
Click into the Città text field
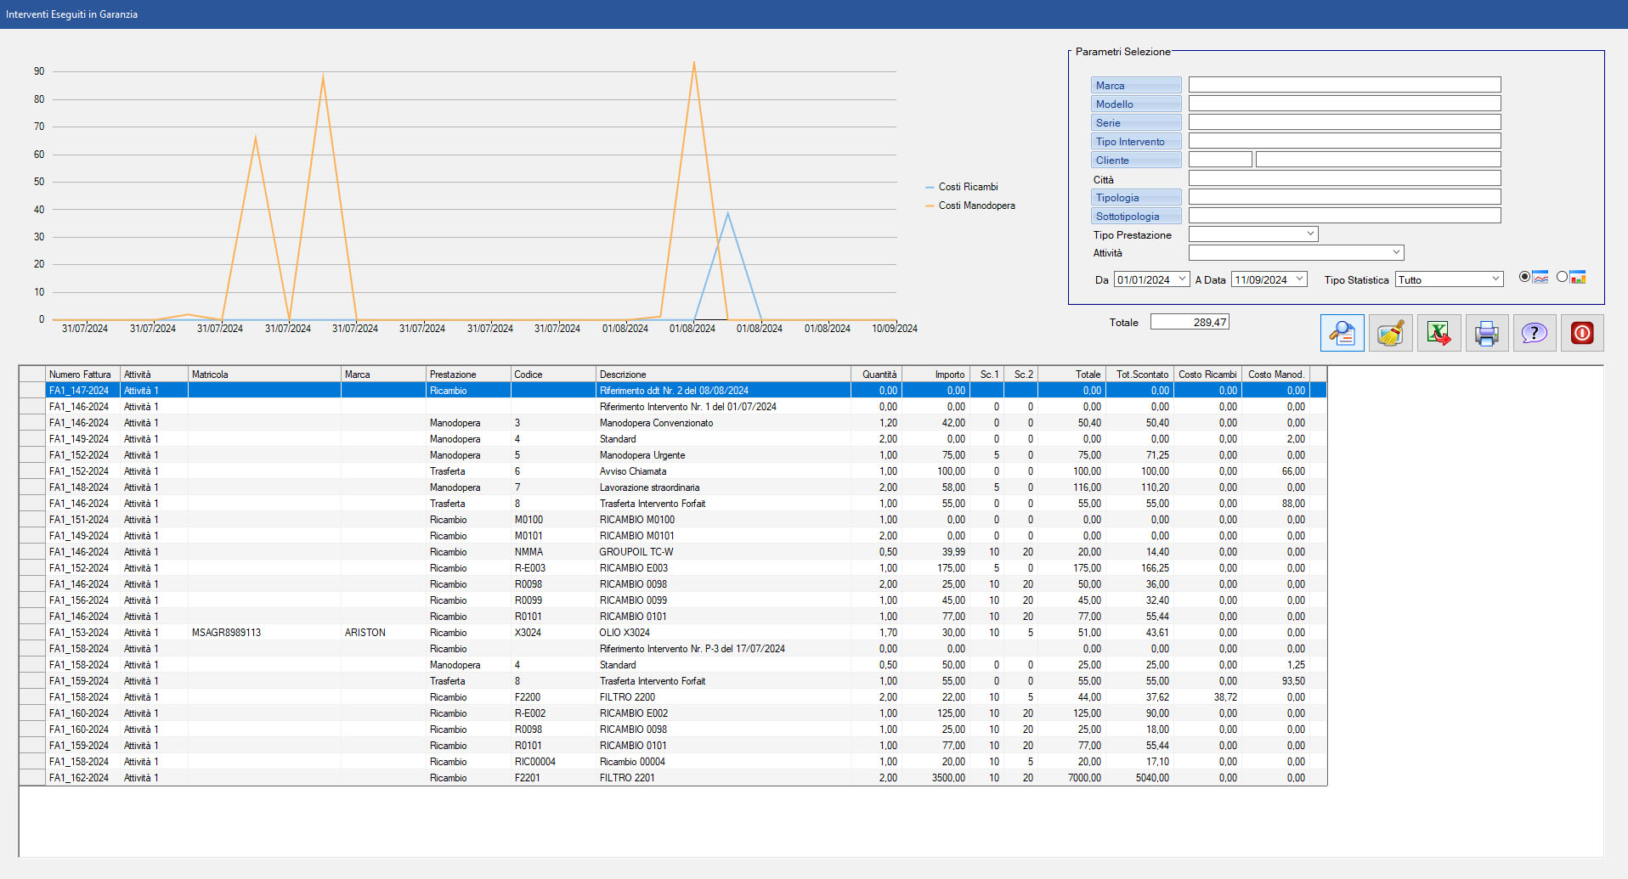pyautogui.click(x=1344, y=178)
